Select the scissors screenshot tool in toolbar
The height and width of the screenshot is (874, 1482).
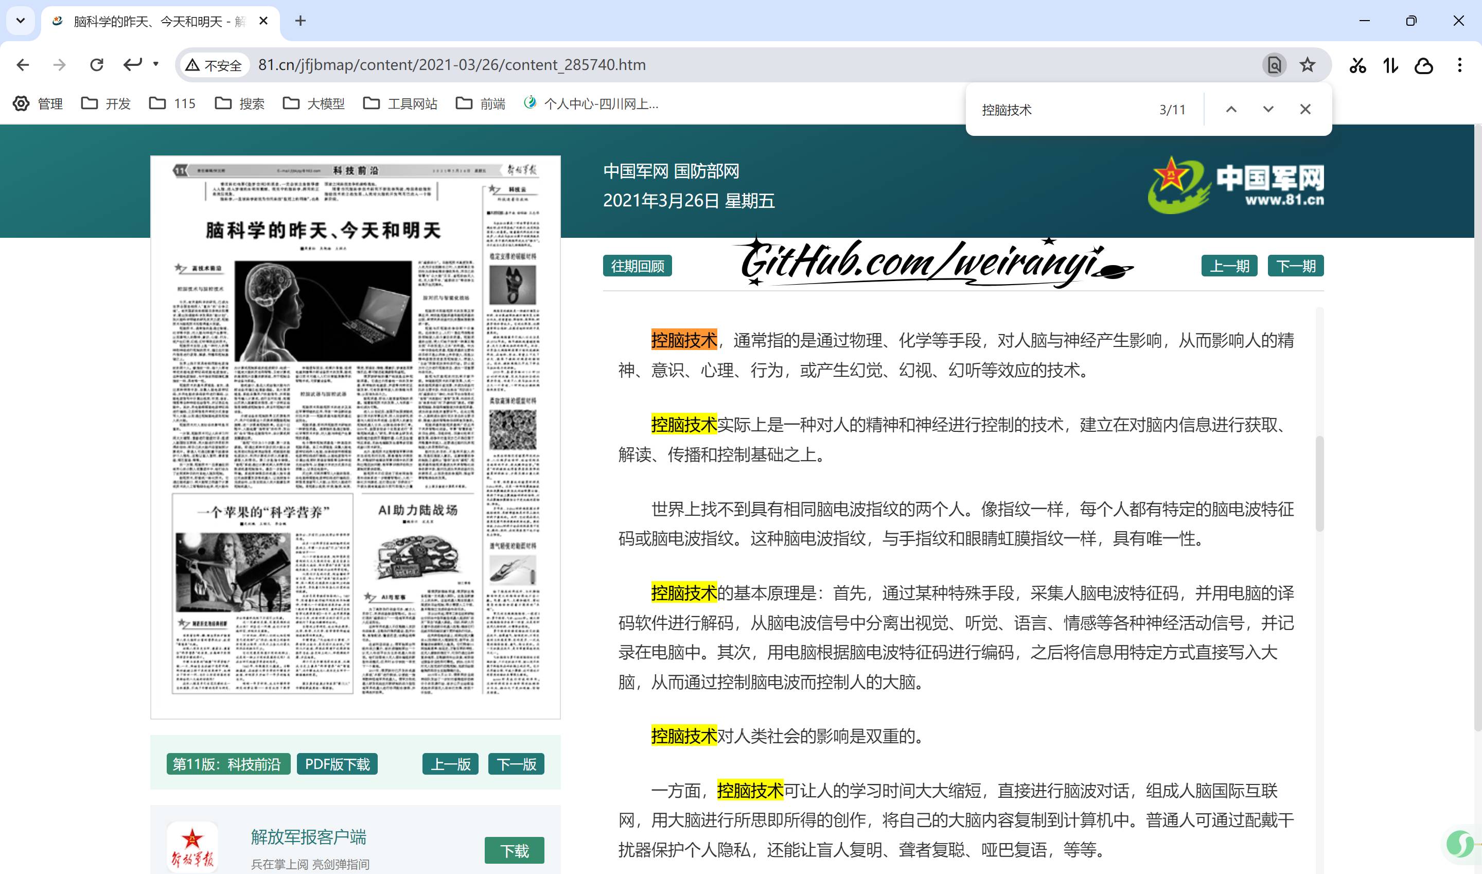tap(1358, 65)
